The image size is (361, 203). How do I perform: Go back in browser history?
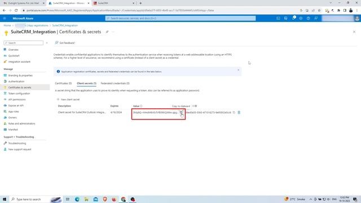pos(4,10)
